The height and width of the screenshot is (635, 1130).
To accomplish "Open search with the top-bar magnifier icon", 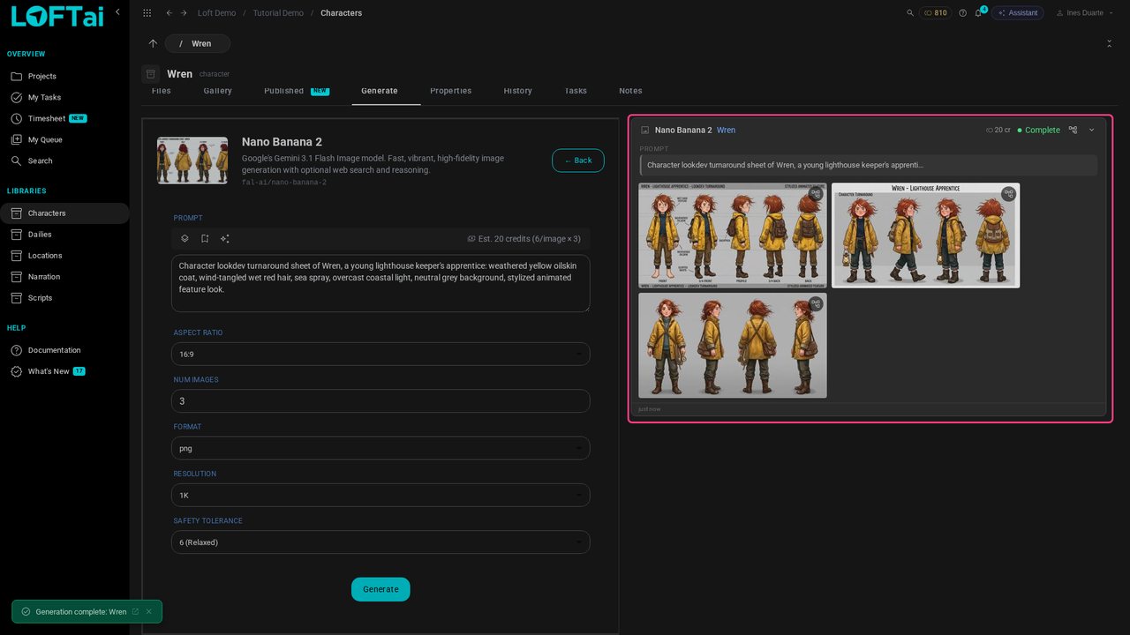I will [910, 13].
